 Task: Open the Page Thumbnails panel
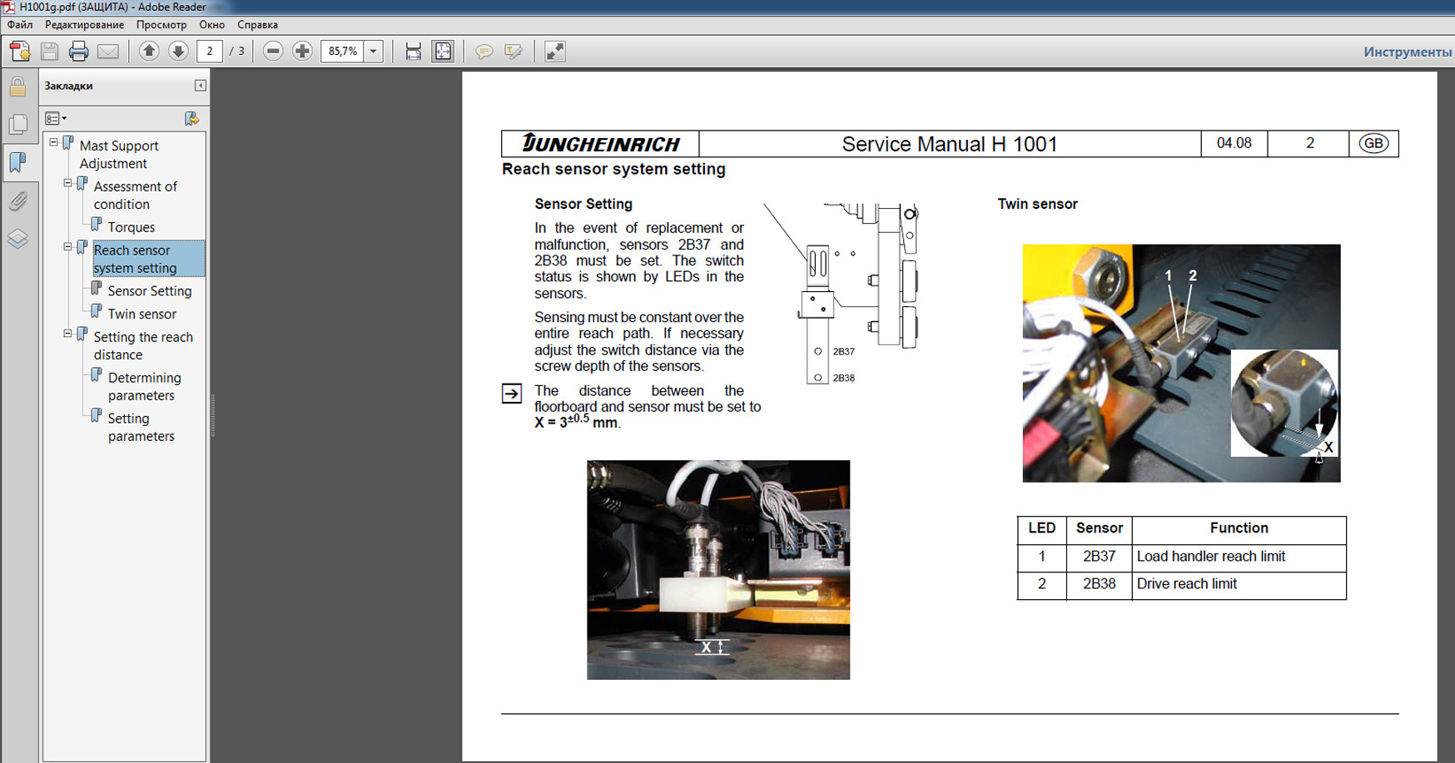[17, 124]
